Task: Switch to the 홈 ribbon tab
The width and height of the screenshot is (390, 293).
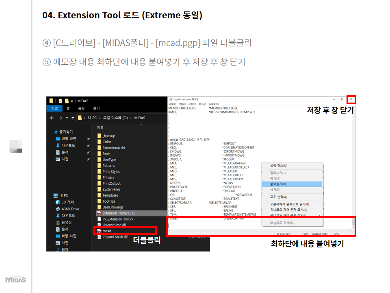Action: pyautogui.click(x=68, y=108)
